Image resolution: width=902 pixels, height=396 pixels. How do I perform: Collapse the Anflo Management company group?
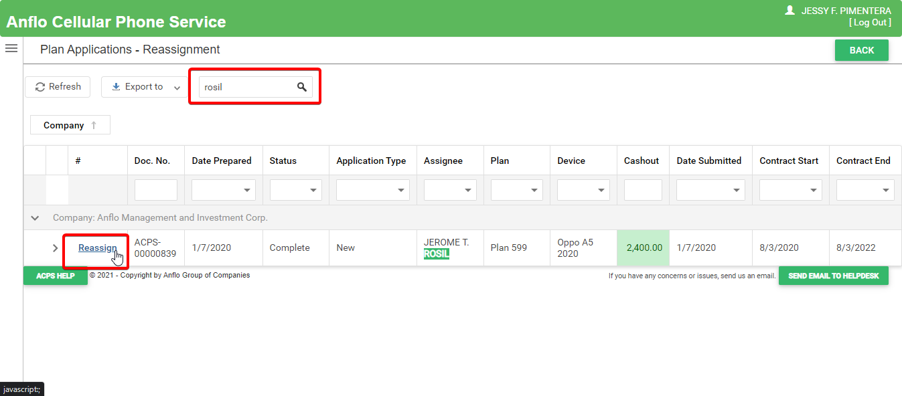click(x=35, y=218)
